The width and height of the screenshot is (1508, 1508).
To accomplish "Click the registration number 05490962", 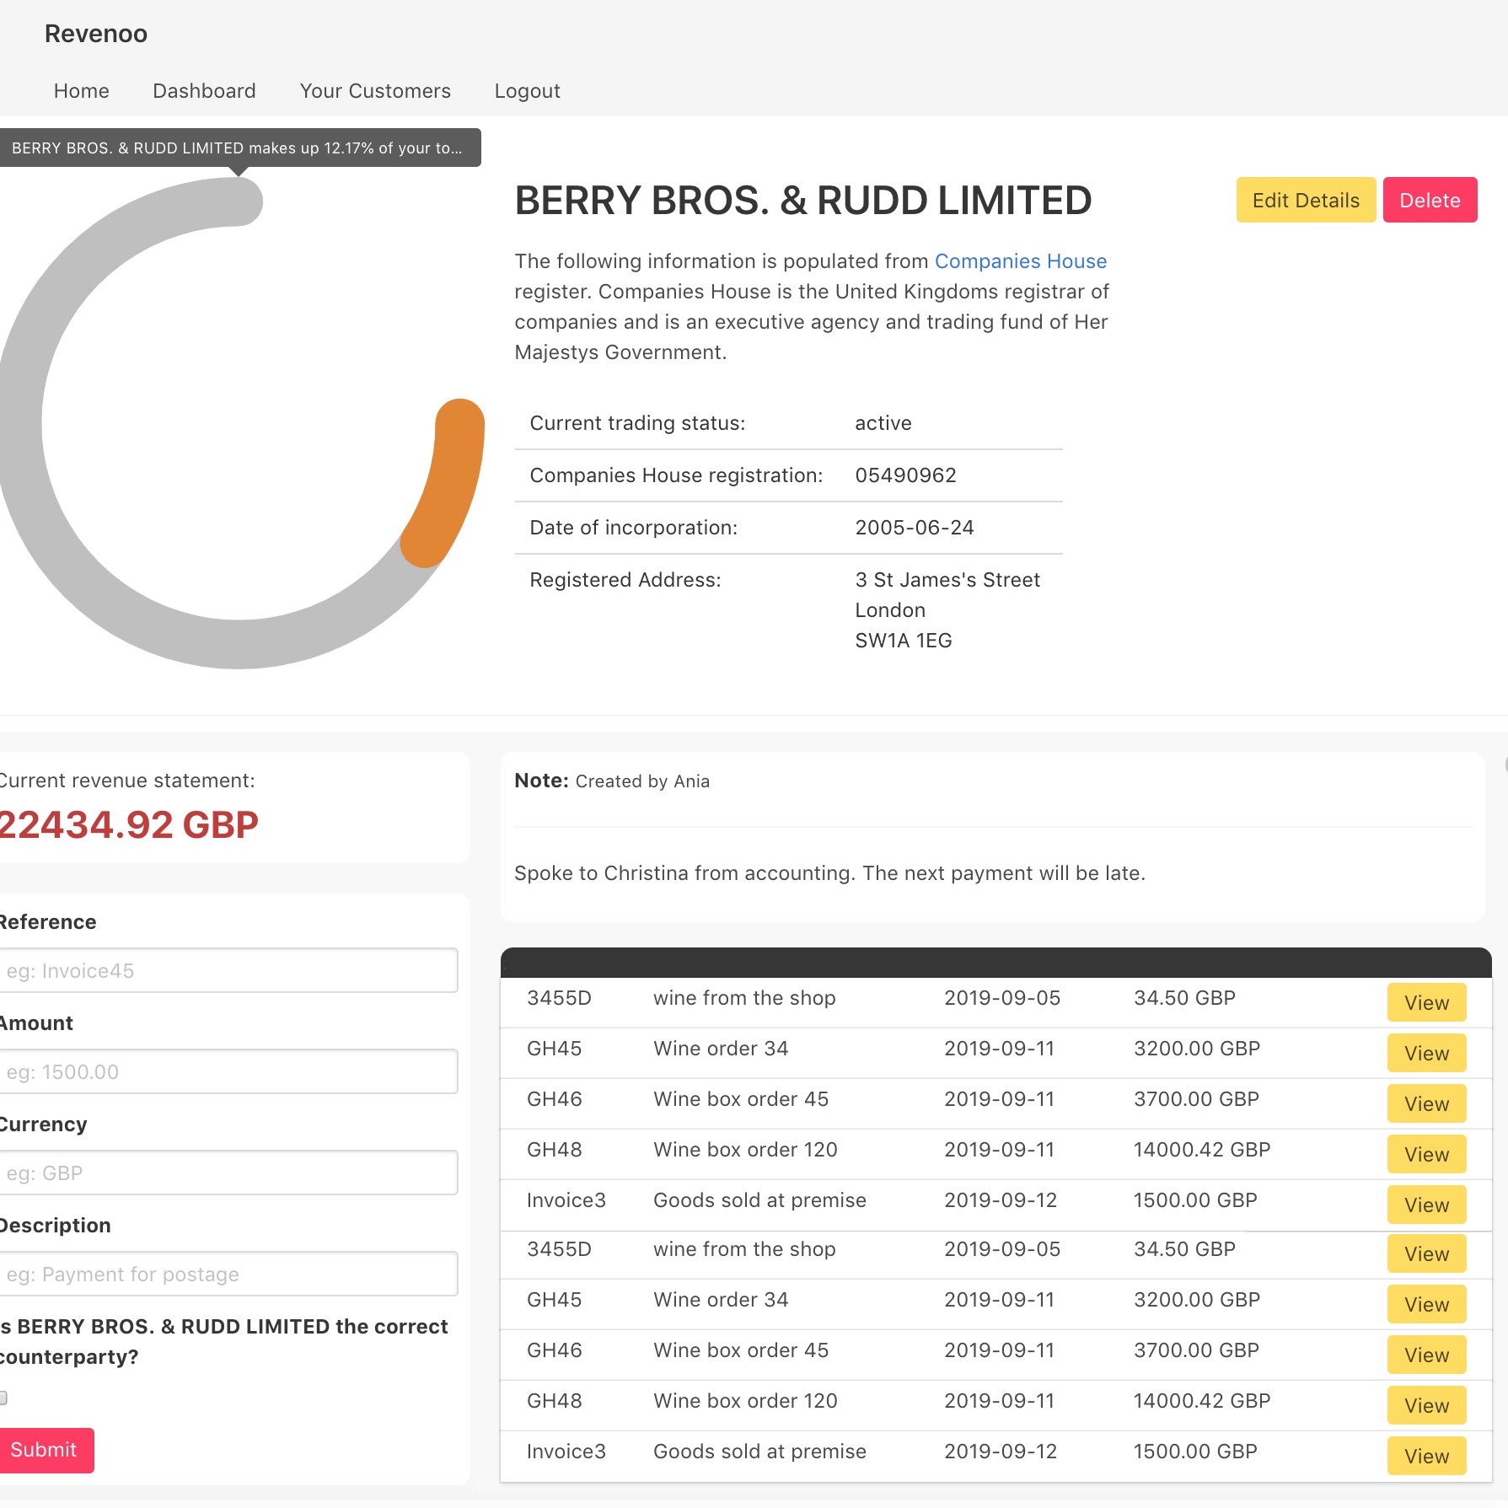I will pos(905,475).
